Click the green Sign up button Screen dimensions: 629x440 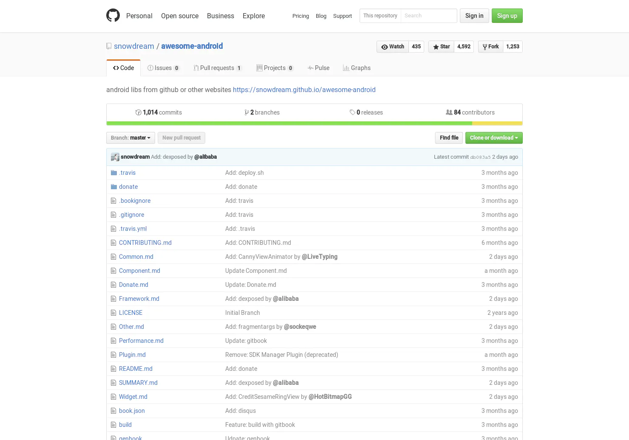click(x=507, y=16)
